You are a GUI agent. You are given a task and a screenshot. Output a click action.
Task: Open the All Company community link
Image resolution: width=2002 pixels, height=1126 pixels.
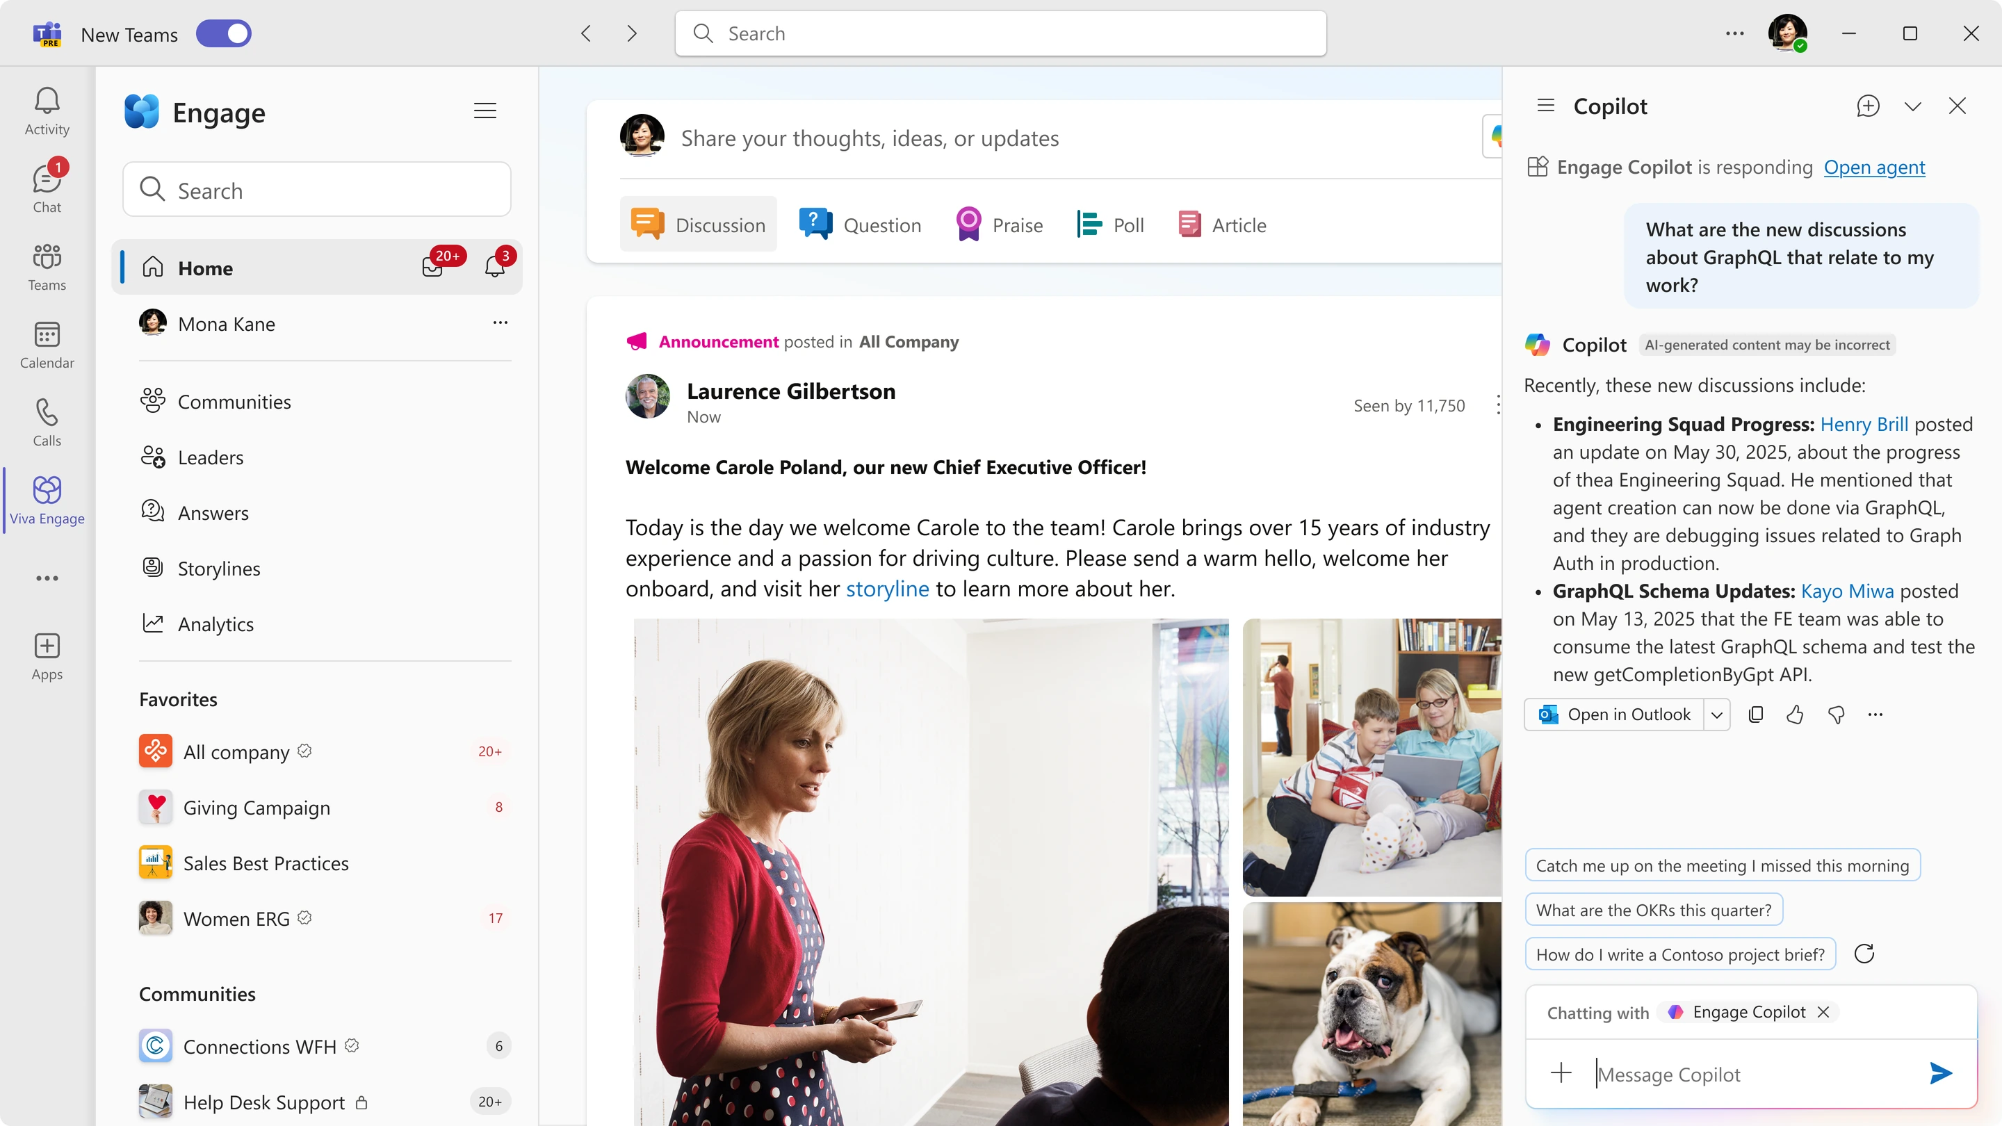click(x=909, y=342)
